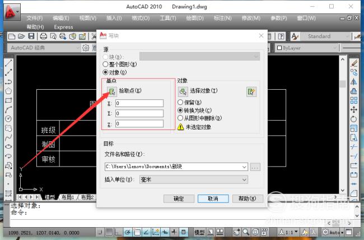Open the 修改(M) menu

tap(251, 18)
